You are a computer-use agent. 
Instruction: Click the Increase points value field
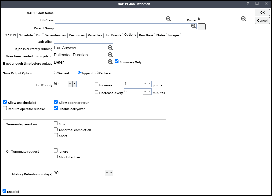(134, 84)
